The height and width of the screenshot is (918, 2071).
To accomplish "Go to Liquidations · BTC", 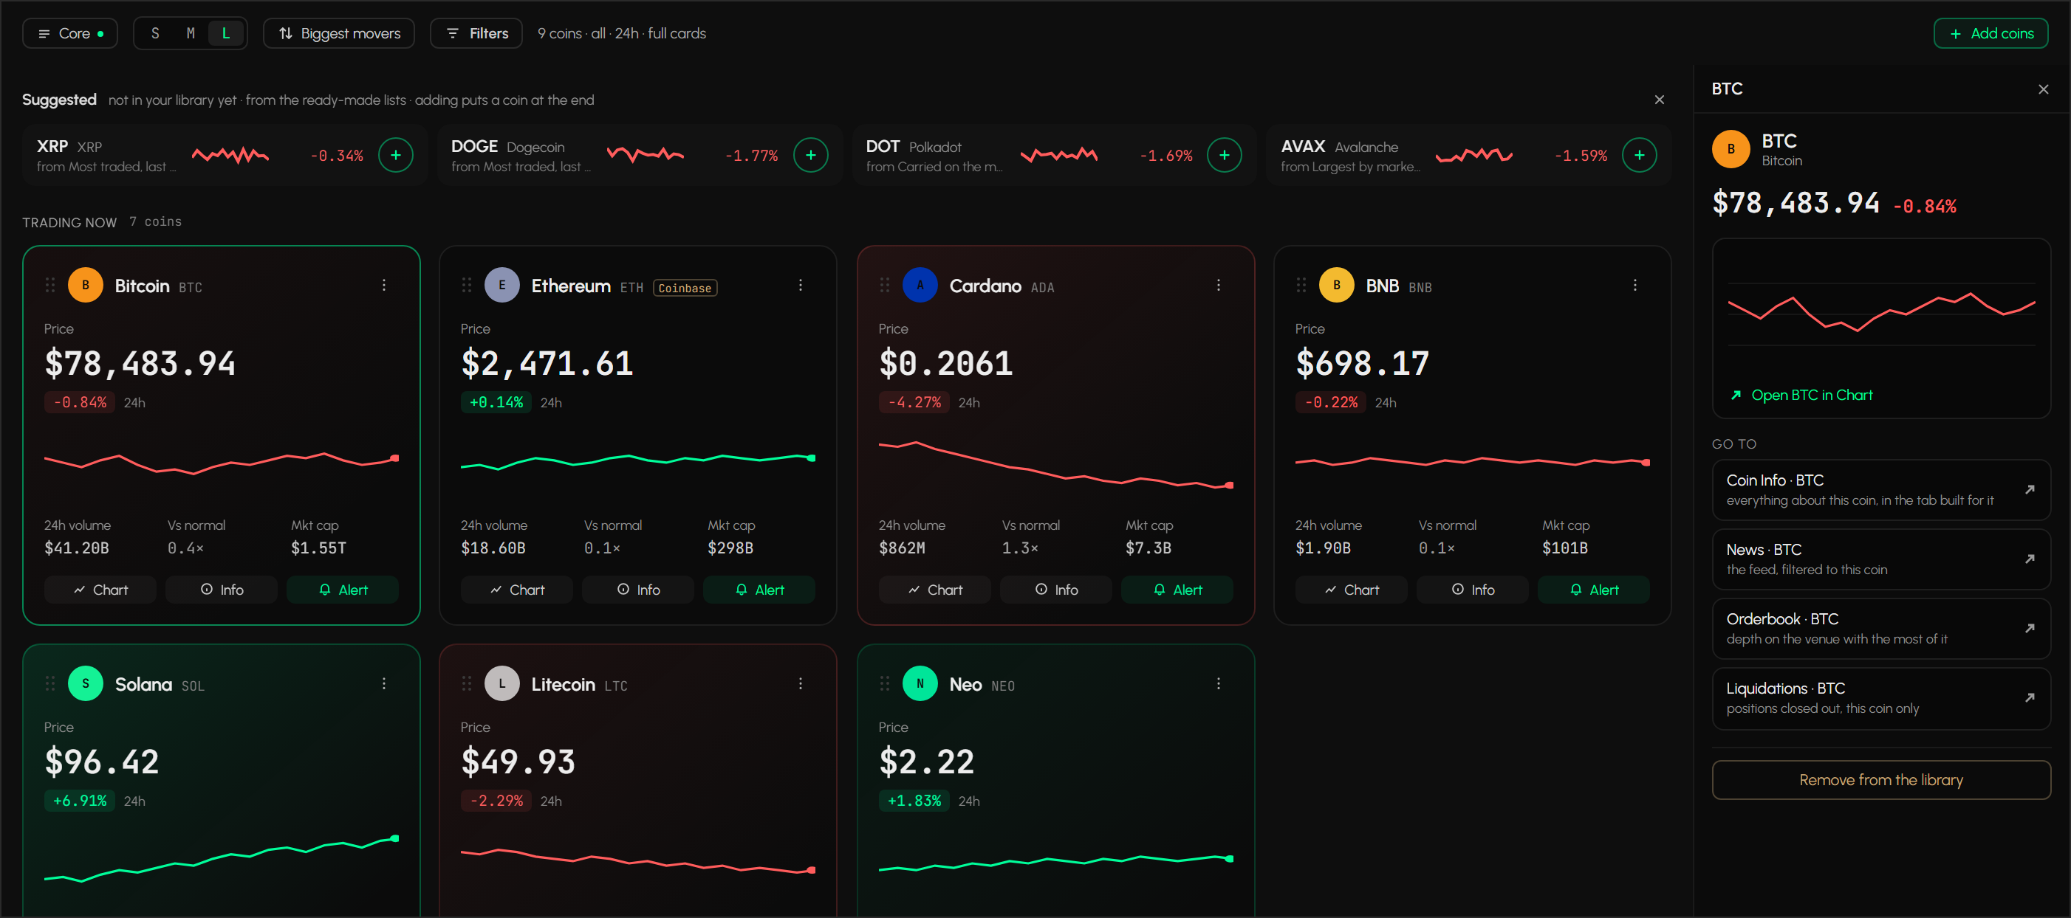I will [x=1880, y=698].
